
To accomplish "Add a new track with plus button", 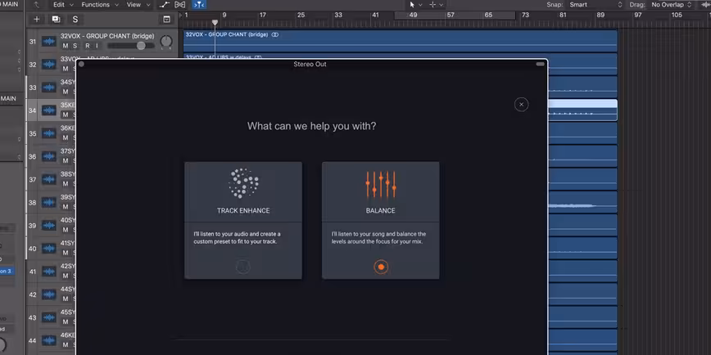I will tap(37, 19).
